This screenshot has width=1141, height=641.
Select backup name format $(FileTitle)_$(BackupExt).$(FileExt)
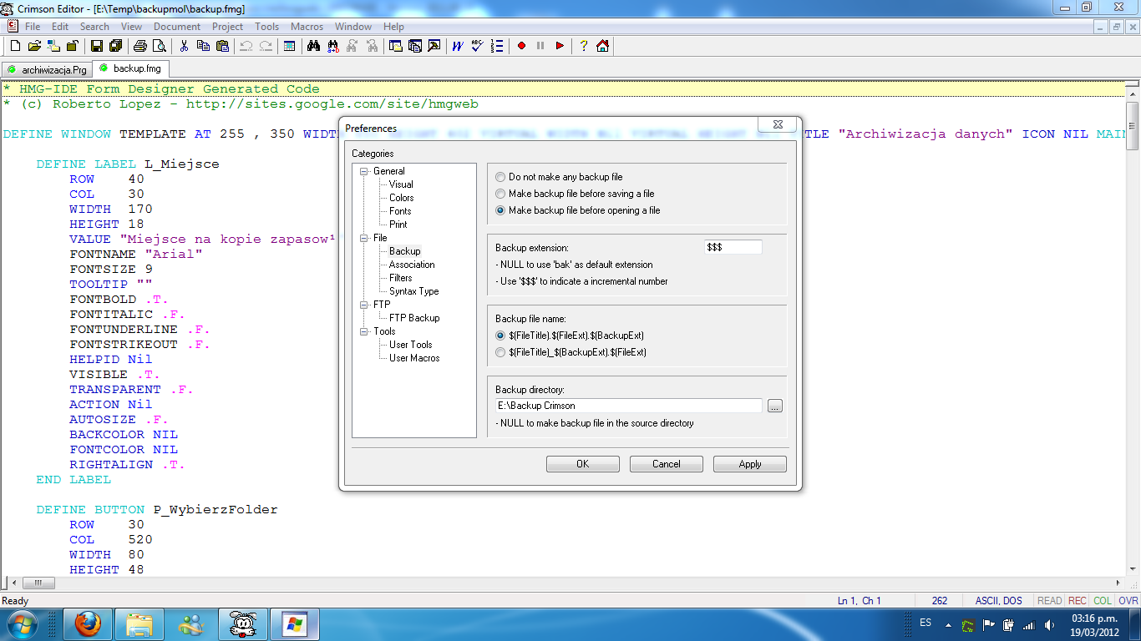[500, 352]
